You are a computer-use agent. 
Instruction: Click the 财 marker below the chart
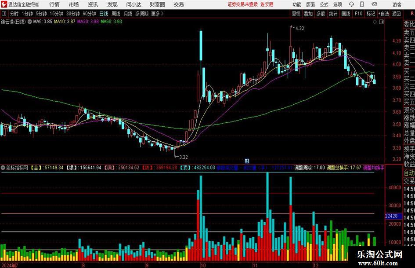pyautogui.click(x=247, y=161)
